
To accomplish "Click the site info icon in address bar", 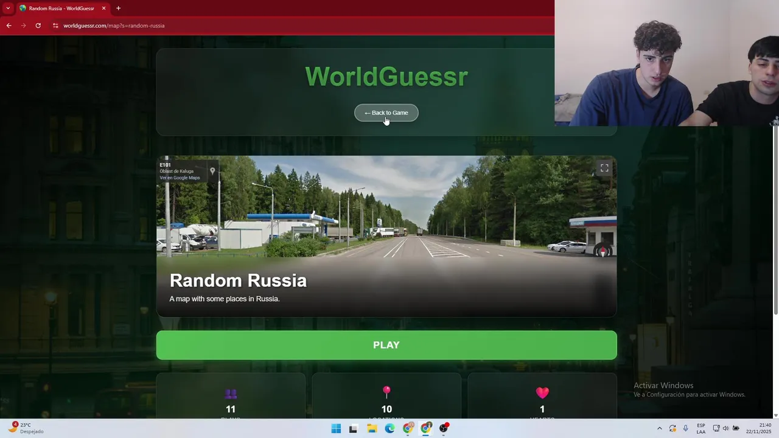I will point(55,26).
